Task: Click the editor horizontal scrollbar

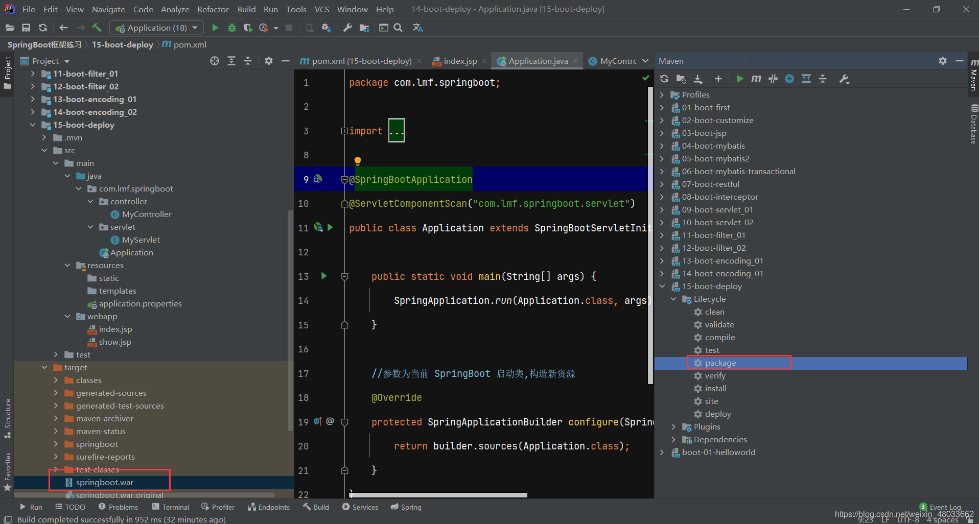Action: tap(438, 495)
